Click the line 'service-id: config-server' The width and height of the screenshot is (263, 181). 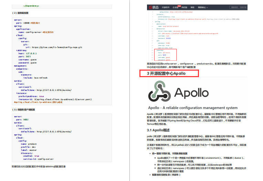39,159
